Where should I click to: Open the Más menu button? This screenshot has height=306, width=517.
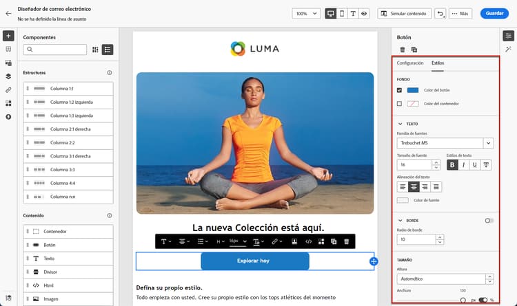460,14
